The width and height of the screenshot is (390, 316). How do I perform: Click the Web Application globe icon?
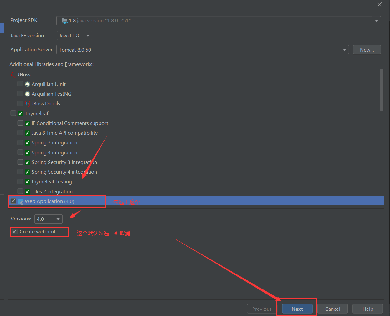(21, 202)
